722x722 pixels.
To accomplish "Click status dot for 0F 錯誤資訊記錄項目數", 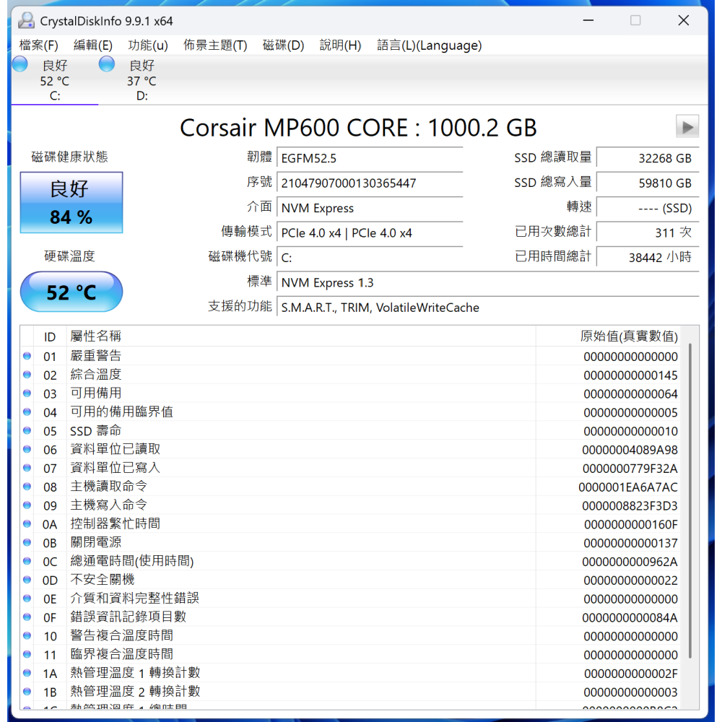I will pyautogui.click(x=27, y=617).
